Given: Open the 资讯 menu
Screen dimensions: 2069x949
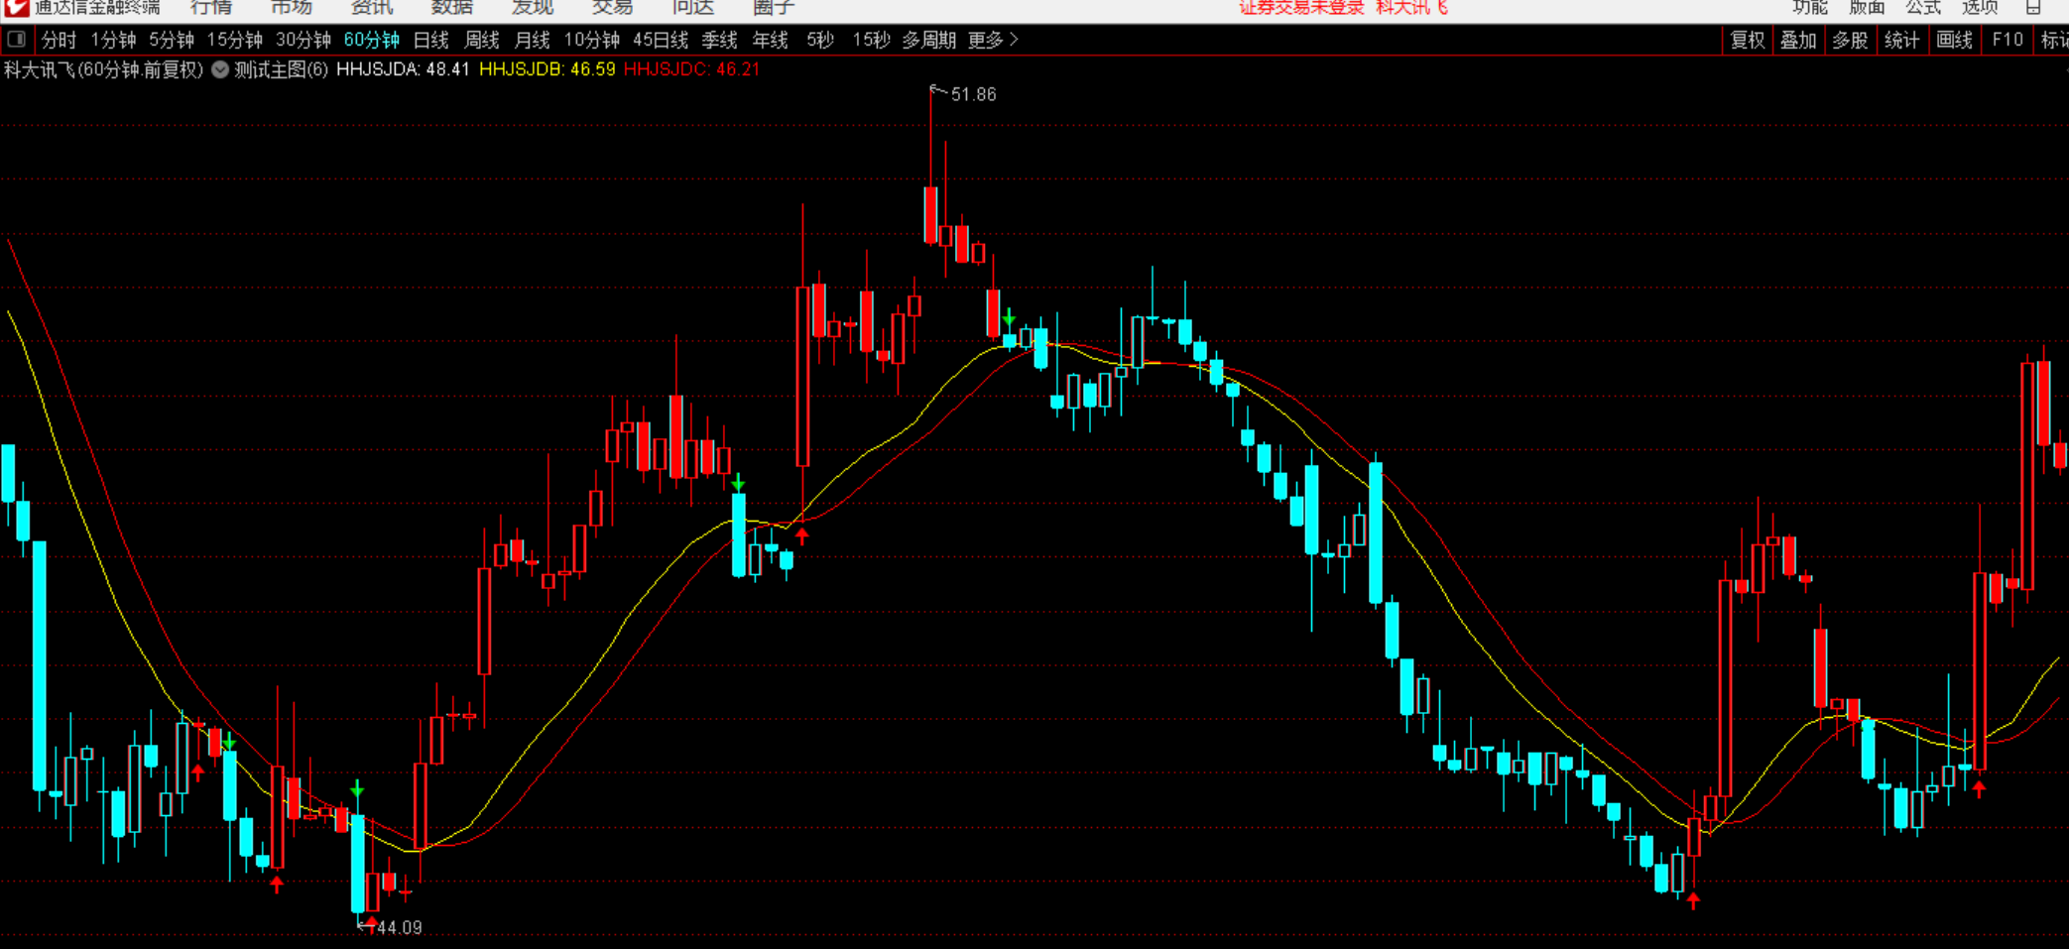Looking at the screenshot, I should pyautogui.click(x=372, y=8).
